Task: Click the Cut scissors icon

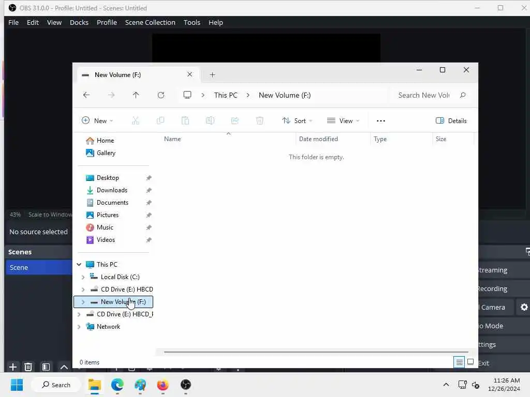Action: point(136,120)
